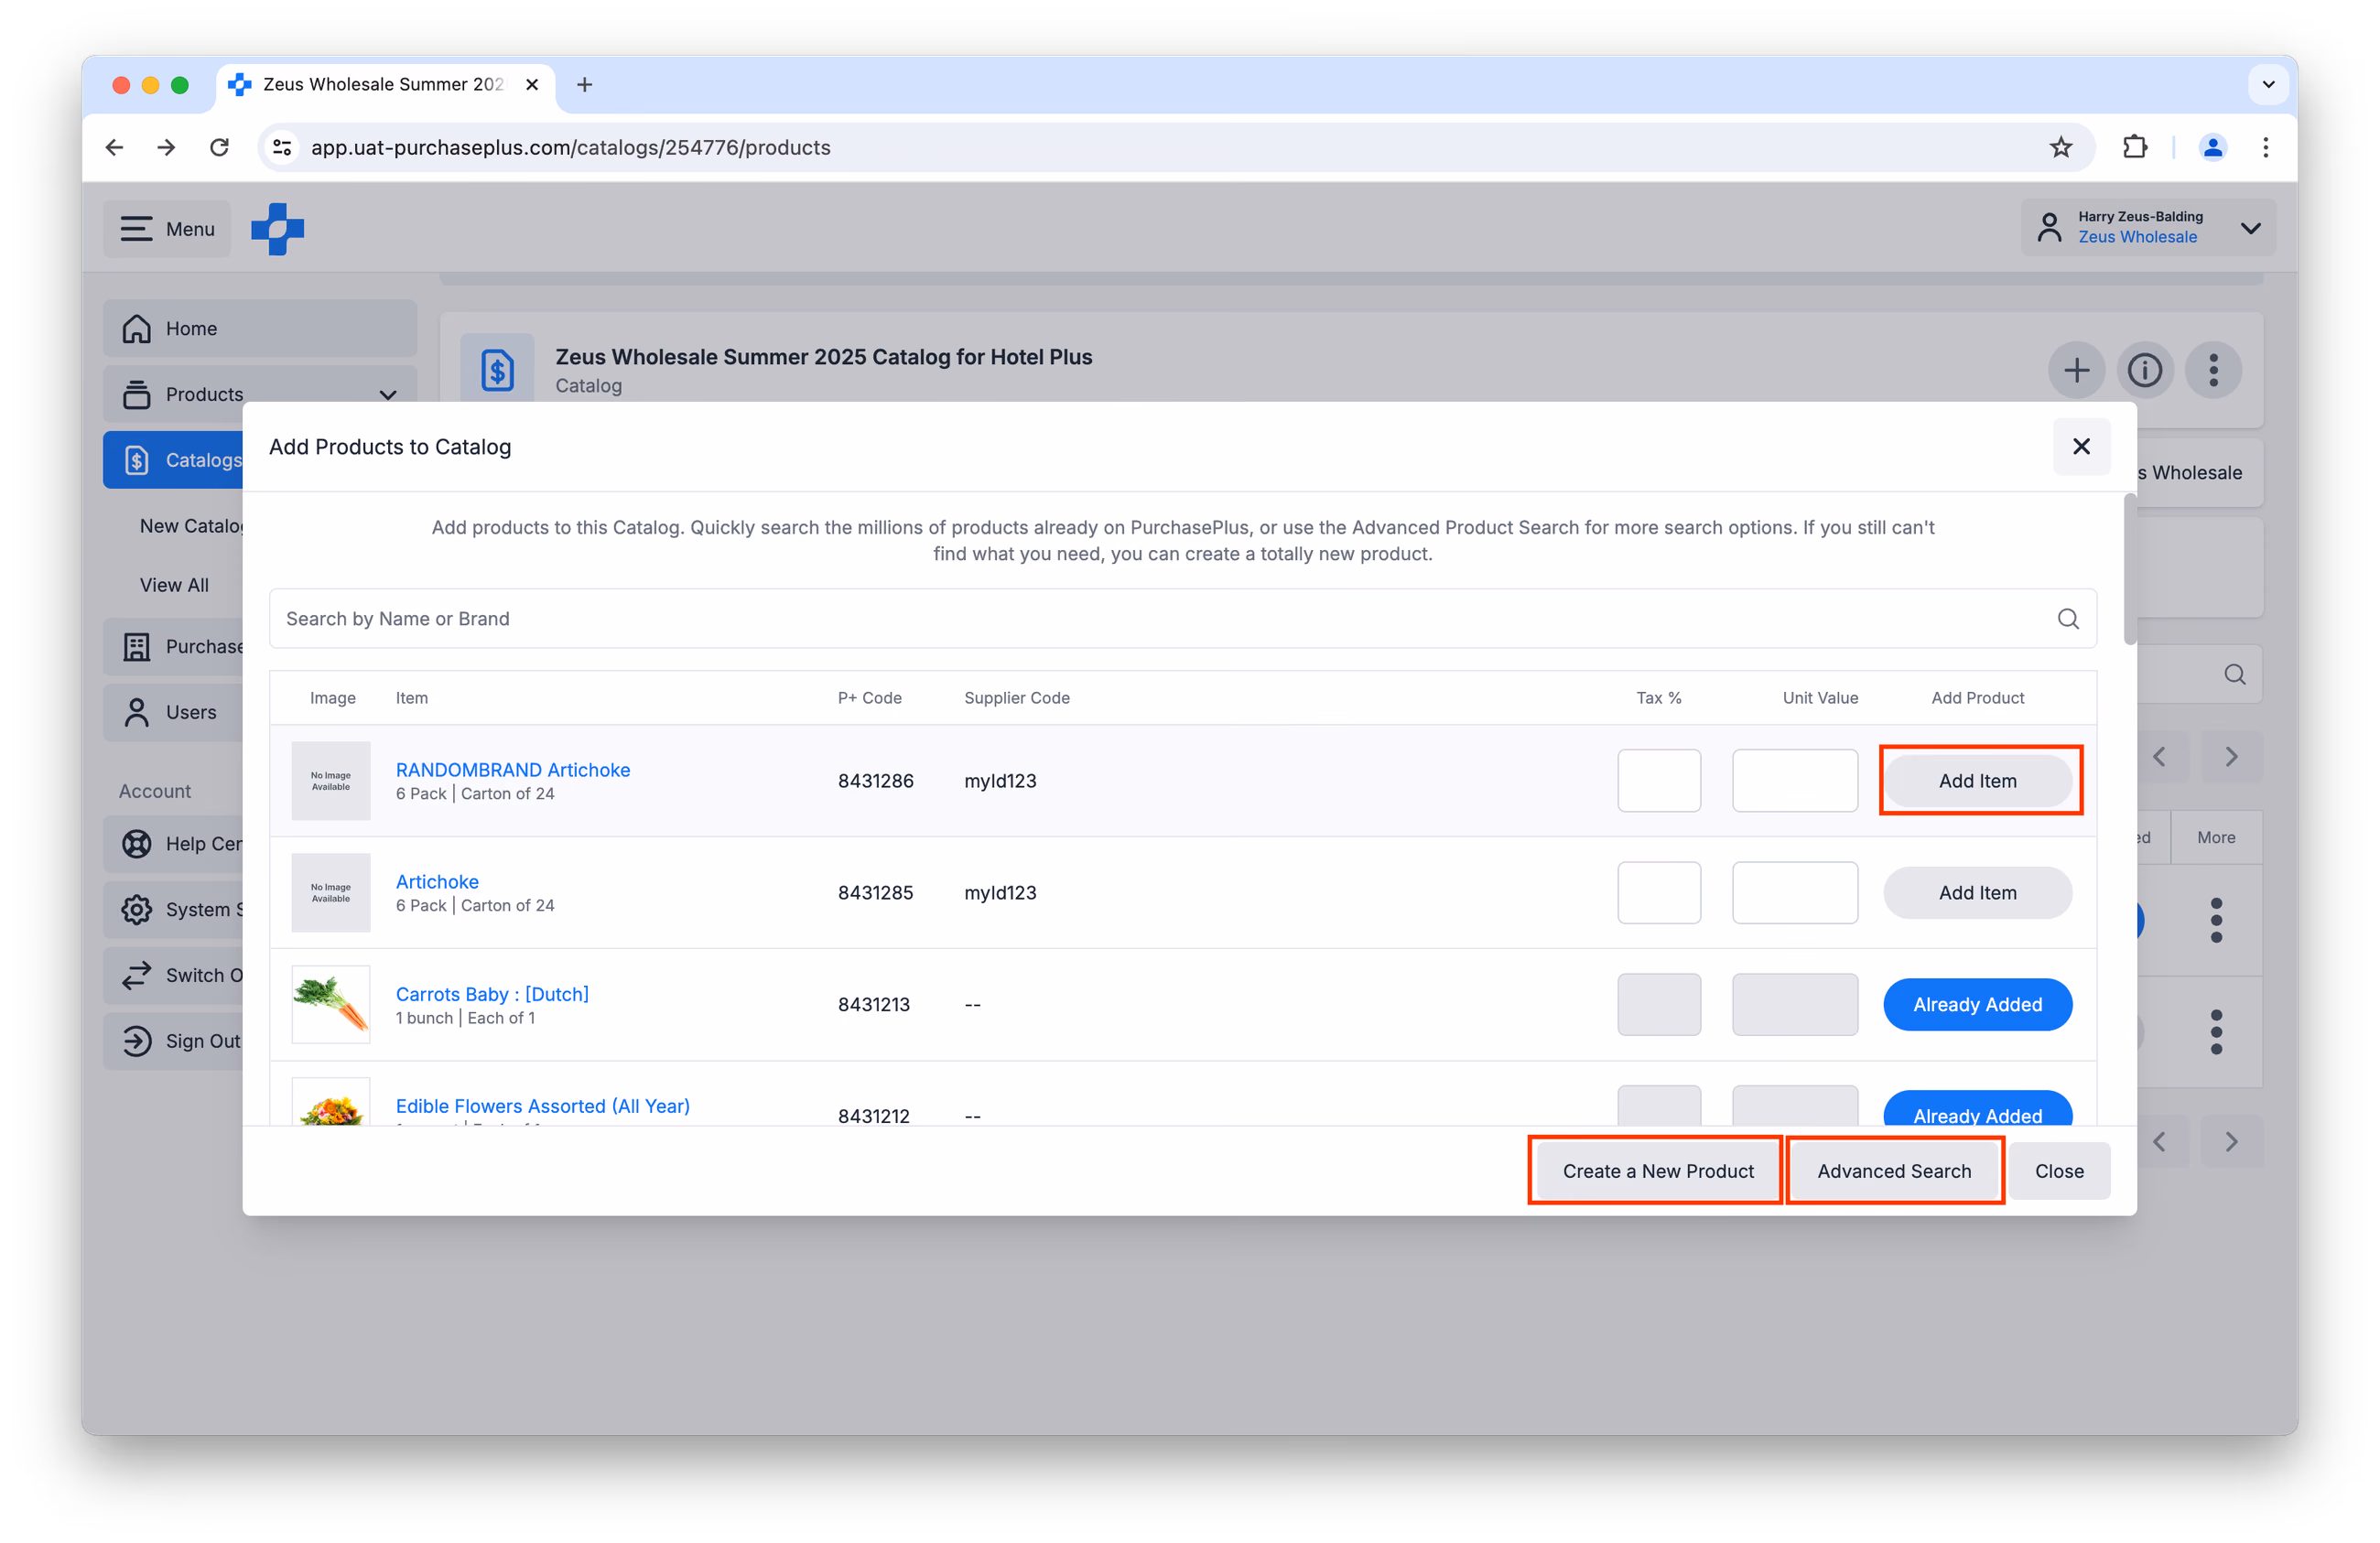The height and width of the screenshot is (1543, 2380).
Task: Open the Chrome profile avatar icon
Action: coord(2212,148)
